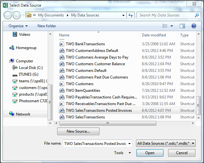Open the file type filter dropdown

coord(166,143)
